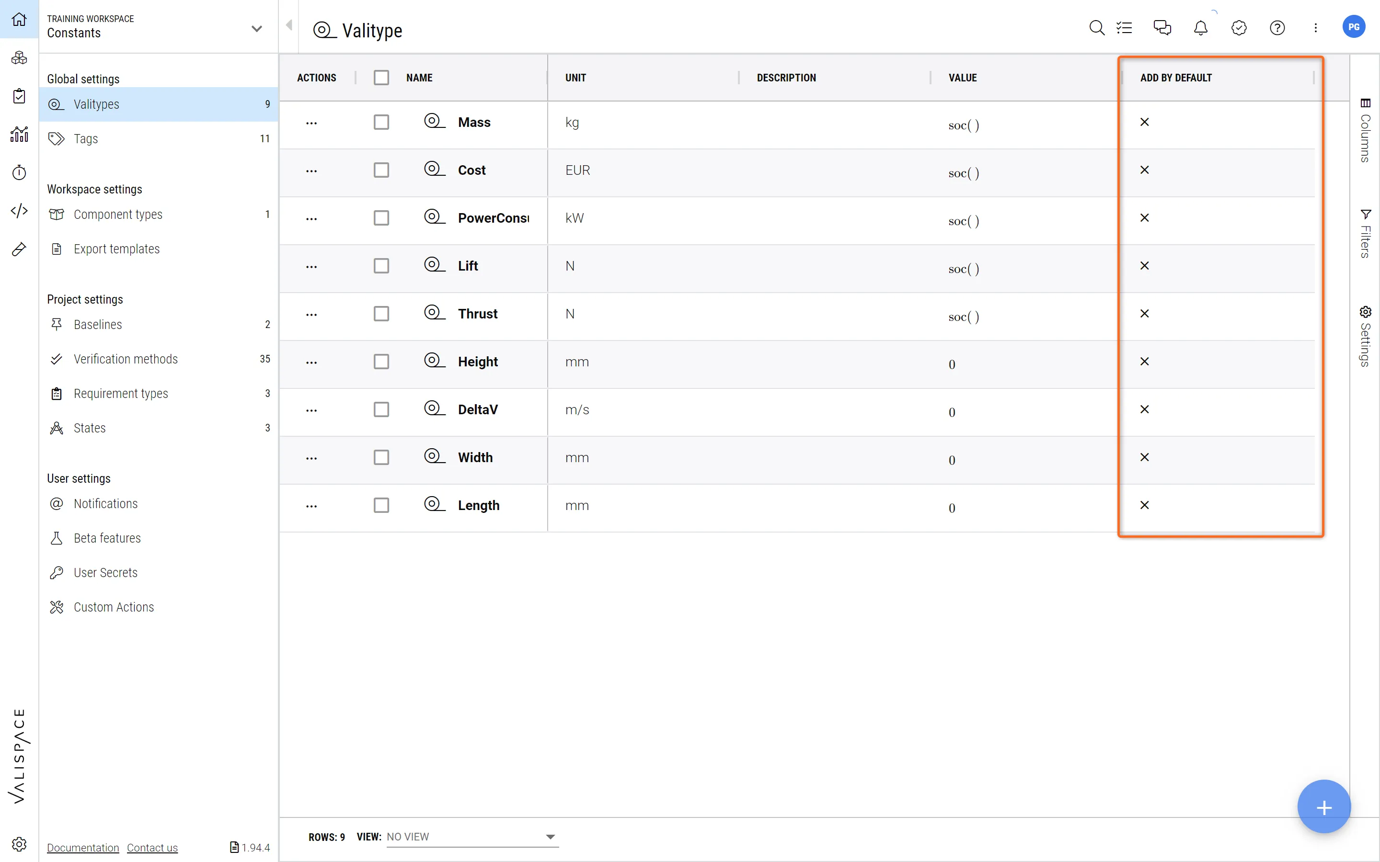Viewport: 1380px width, 862px height.
Task: Open the code scripting icon in sidebar
Action: (x=19, y=211)
